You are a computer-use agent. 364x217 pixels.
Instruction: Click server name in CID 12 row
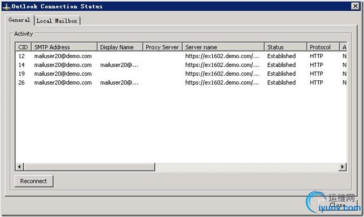tap(222, 56)
